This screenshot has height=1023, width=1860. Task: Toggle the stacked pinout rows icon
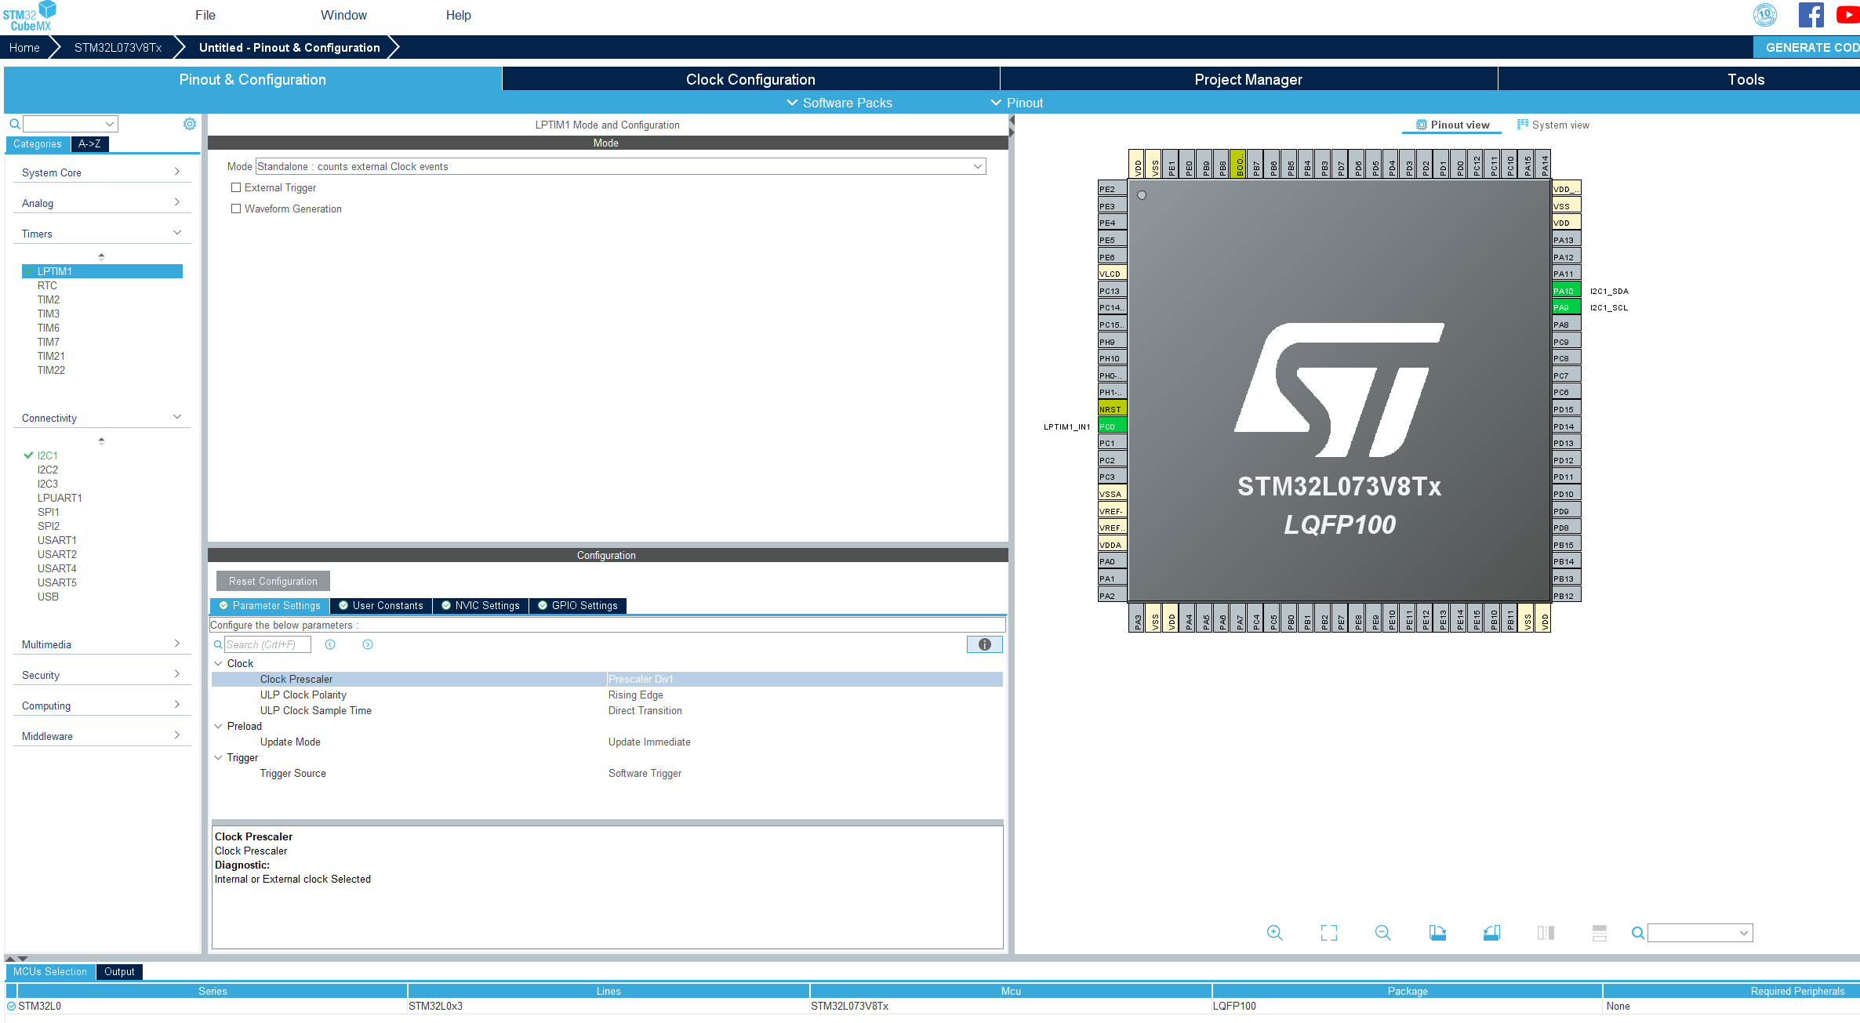click(x=1600, y=932)
